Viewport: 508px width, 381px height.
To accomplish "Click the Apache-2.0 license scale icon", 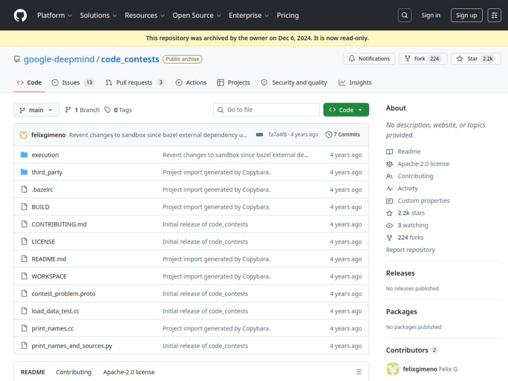I will coord(389,164).
